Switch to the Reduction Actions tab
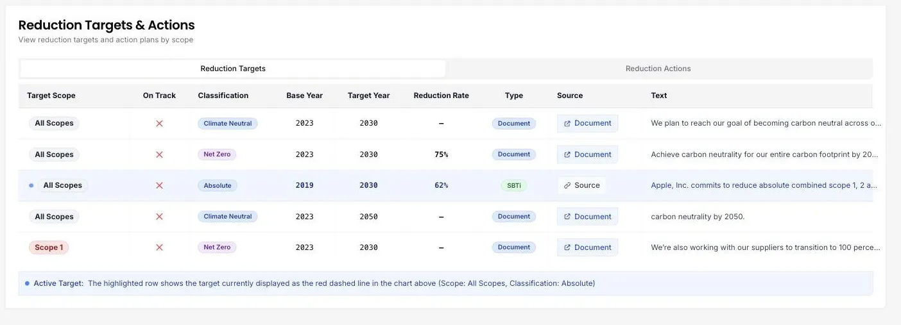This screenshot has width=901, height=325. point(658,69)
